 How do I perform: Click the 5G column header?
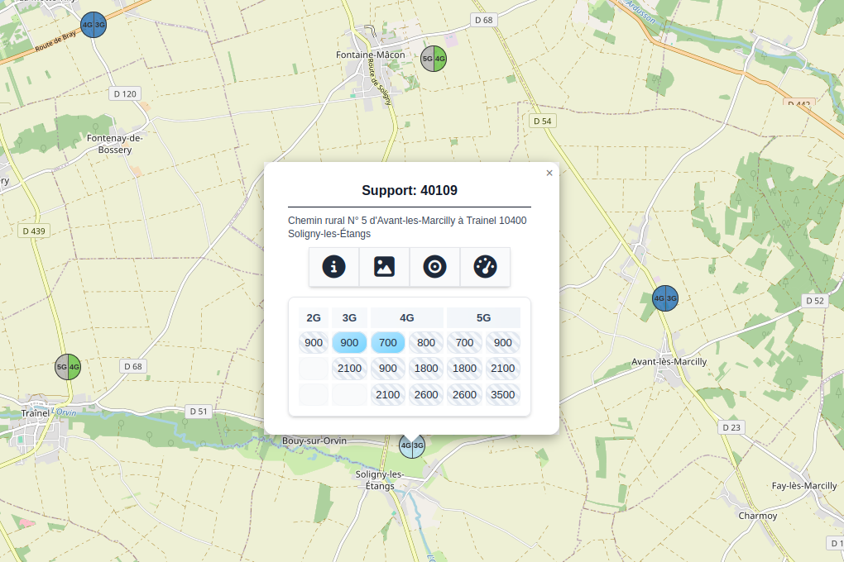483,317
